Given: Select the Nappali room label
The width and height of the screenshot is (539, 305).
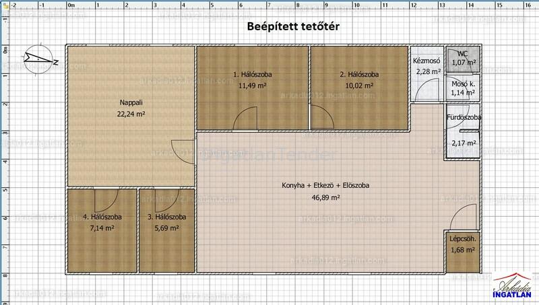Looking at the screenshot, I should [130, 103].
